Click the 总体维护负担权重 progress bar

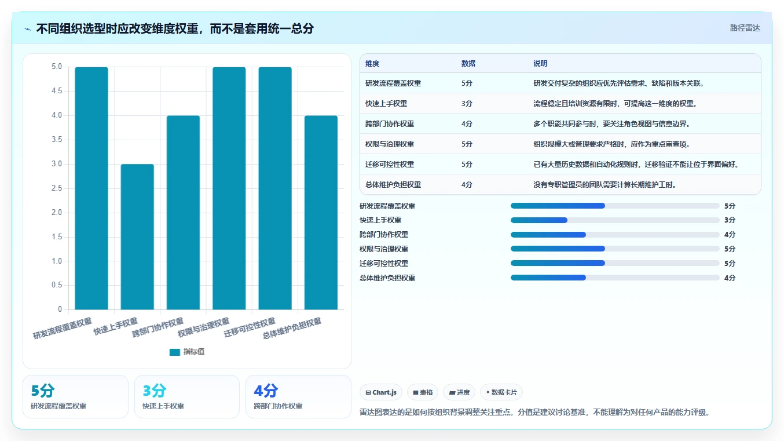615,278
